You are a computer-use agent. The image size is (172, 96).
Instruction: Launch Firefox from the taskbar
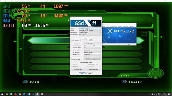pyautogui.click(x=16, y=94)
